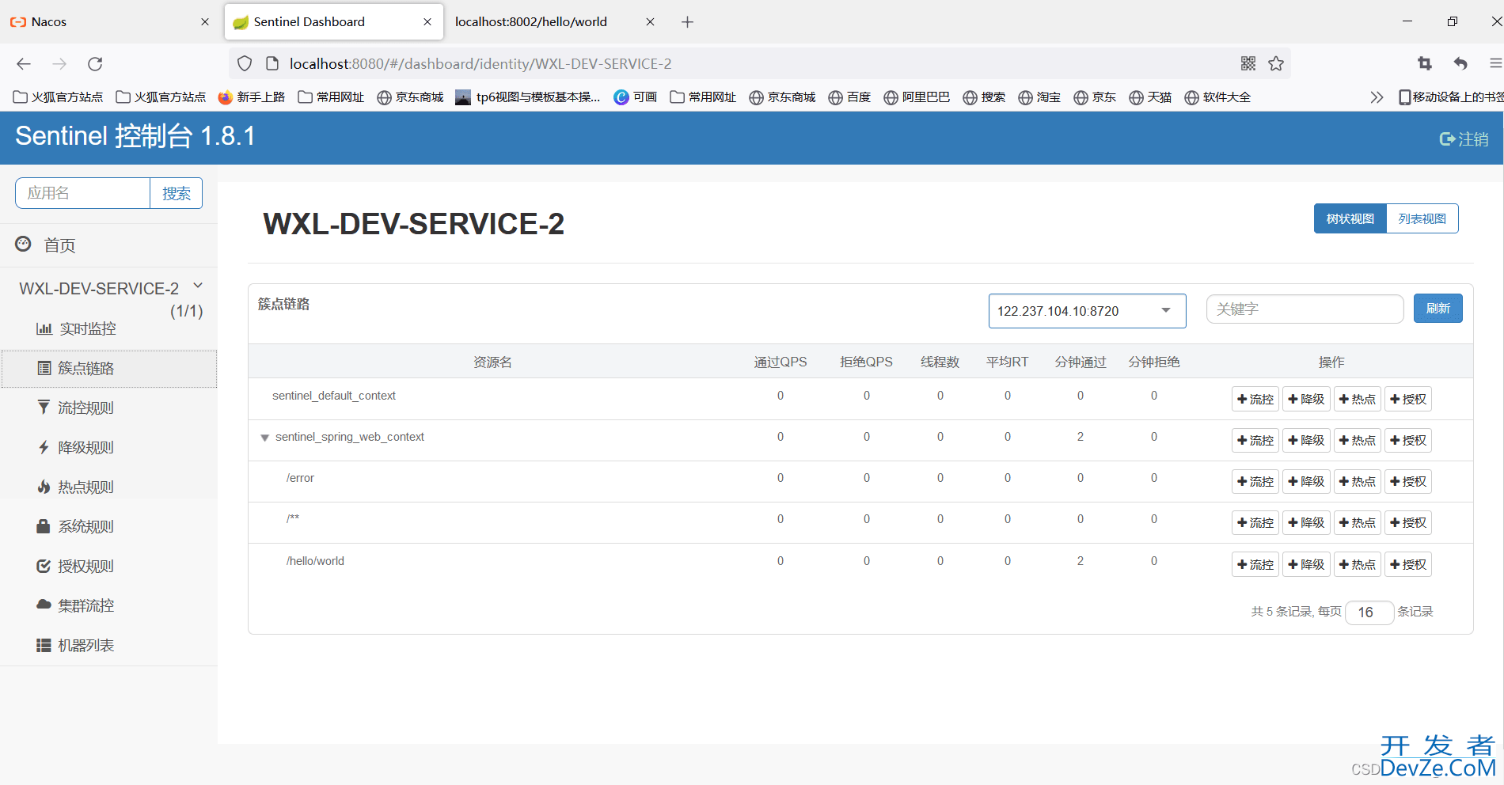Close the Sentinel Dashboard tab
The height and width of the screenshot is (785, 1504).
[x=427, y=22]
